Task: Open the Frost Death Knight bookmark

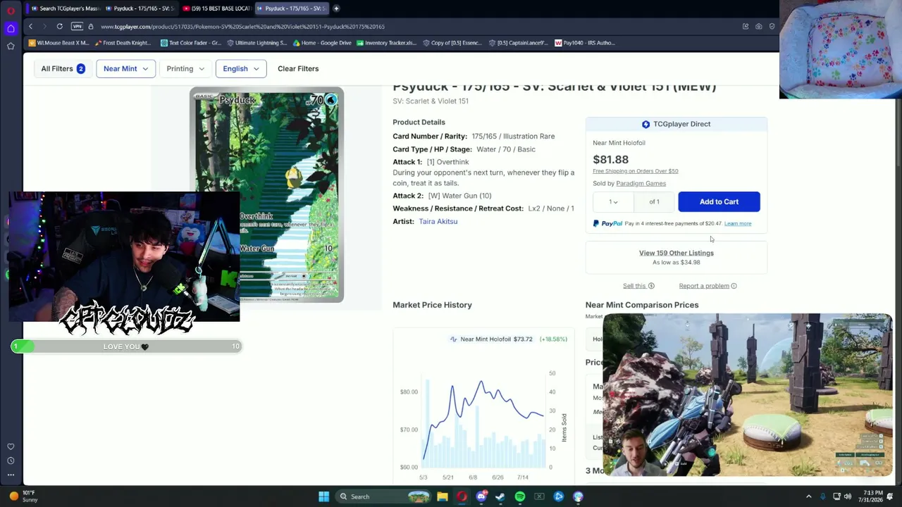Action: point(122,43)
